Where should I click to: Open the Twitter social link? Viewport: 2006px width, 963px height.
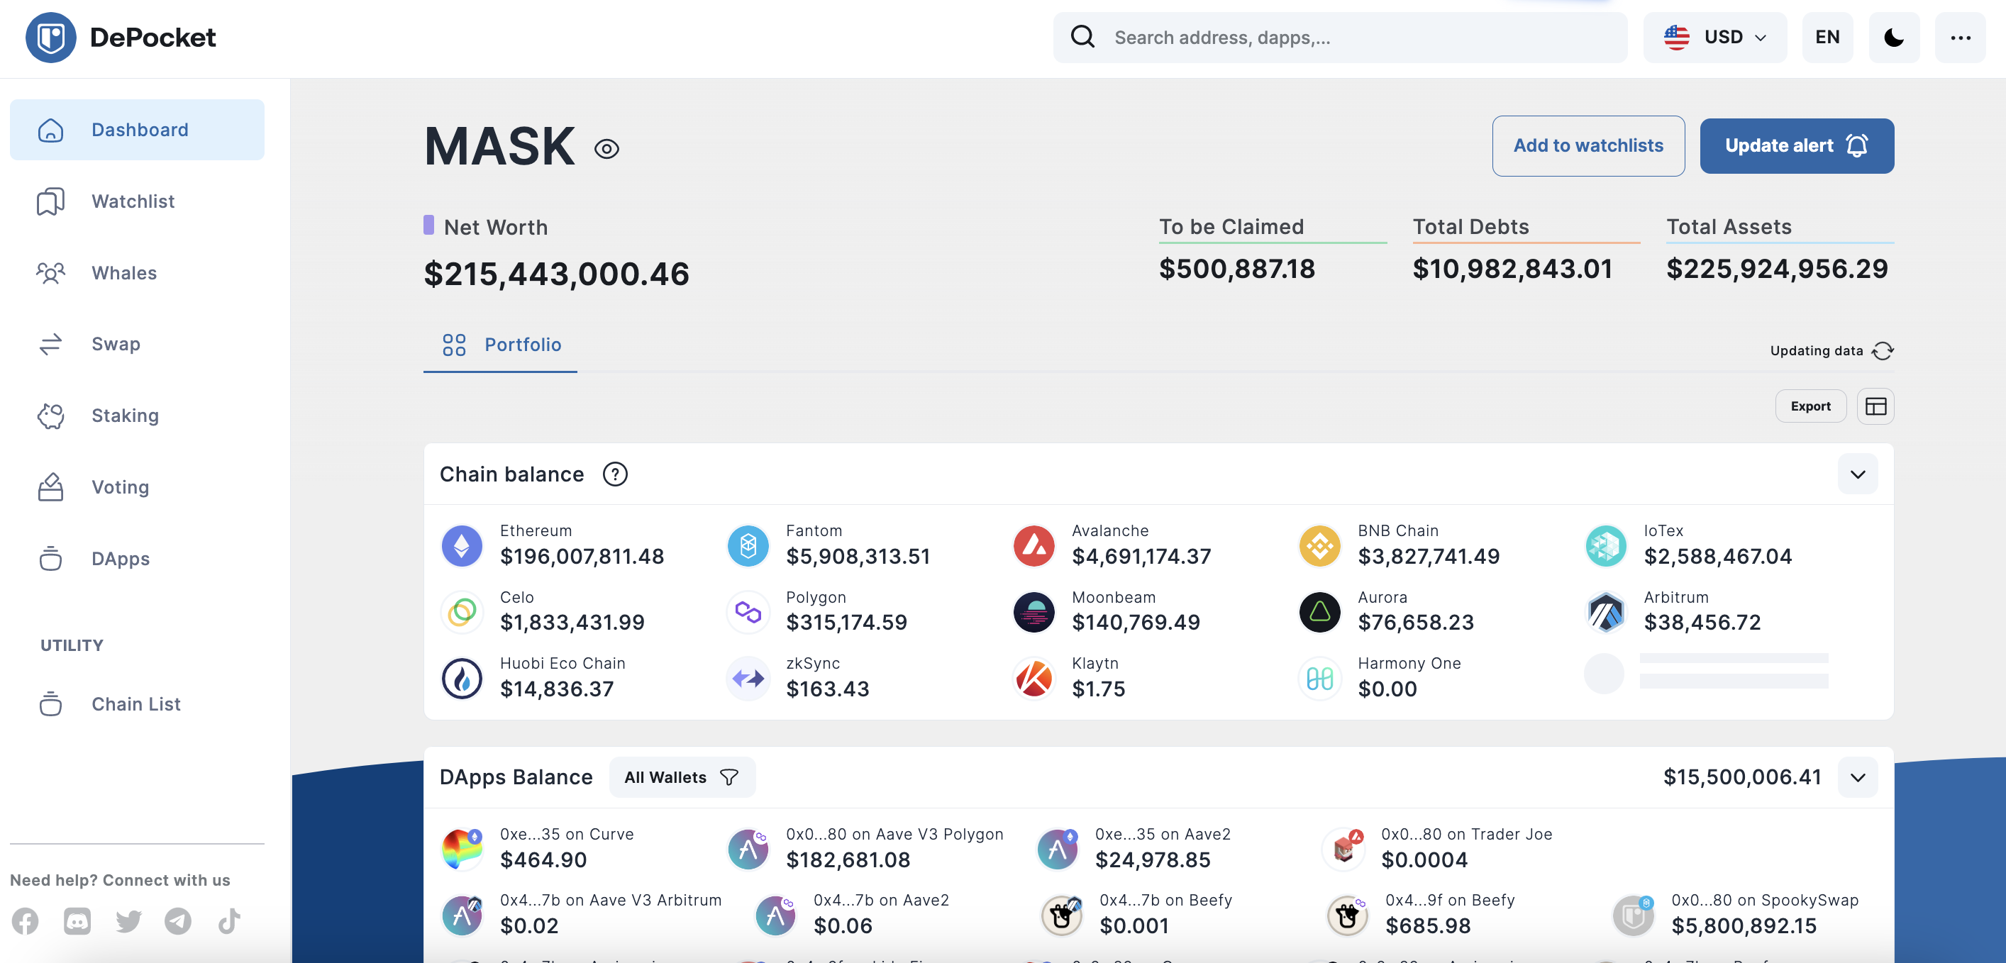(128, 921)
